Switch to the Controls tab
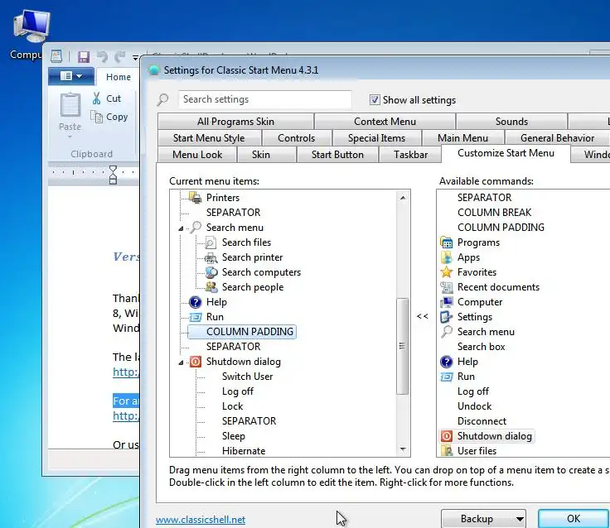610x528 pixels. pyautogui.click(x=297, y=138)
